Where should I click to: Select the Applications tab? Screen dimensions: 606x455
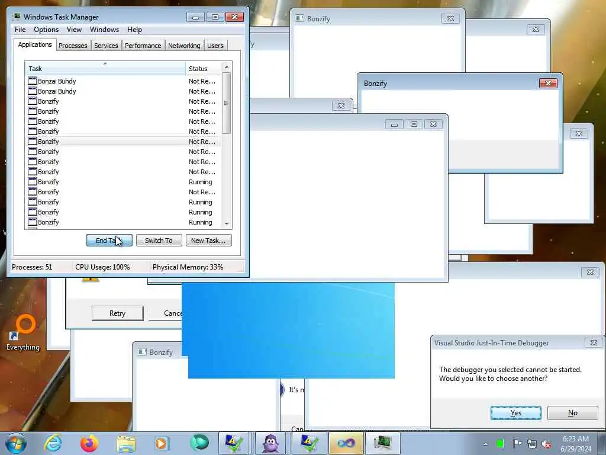(35, 44)
